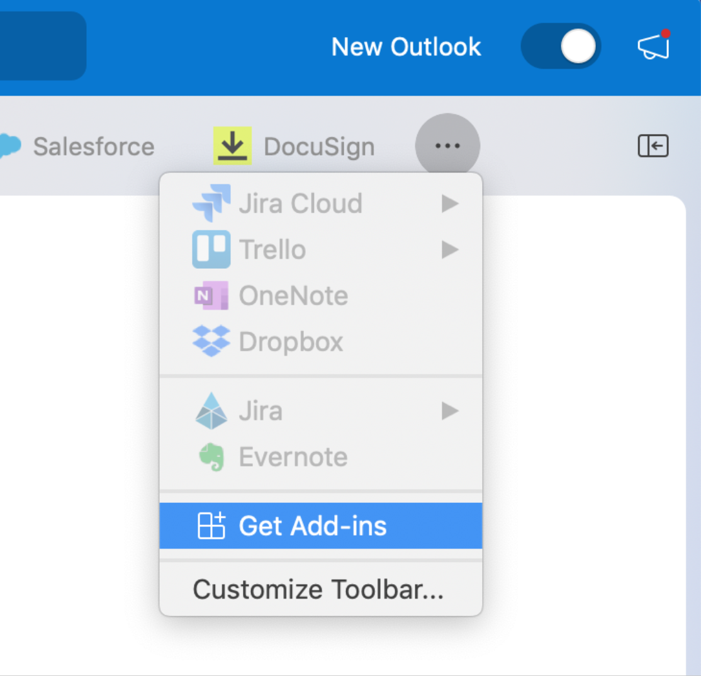Toggle the New Outlook switch
The image size is (701, 676).
coord(561,46)
